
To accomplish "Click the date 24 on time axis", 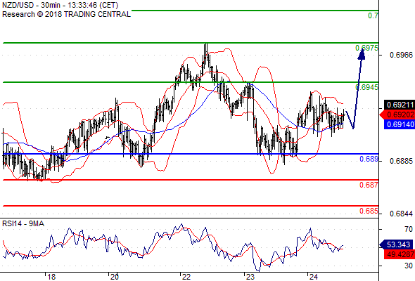I will pos(314,277).
